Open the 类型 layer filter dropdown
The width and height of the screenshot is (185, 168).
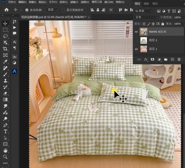pos(144,11)
